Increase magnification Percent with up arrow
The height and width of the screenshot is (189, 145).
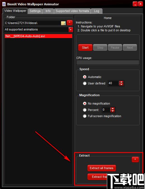pos(113,108)
